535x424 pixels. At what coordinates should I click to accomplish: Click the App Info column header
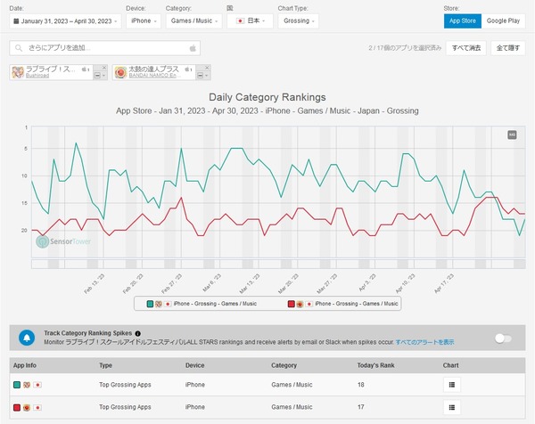pos(25,365)
